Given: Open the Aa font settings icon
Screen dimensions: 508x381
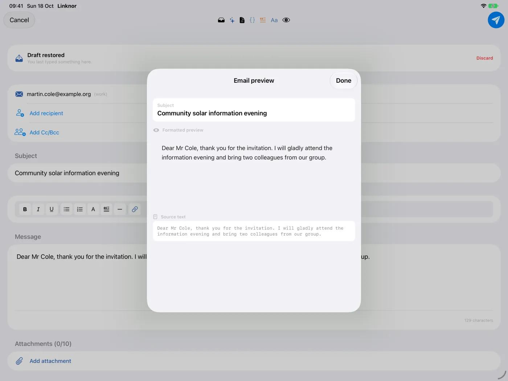Looking at the screenshot, I should pyautogui.click(x=274, y=20).
